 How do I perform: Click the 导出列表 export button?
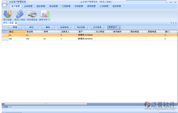pos(81,27)
